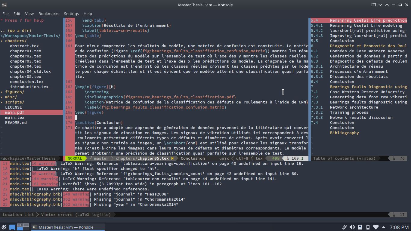Open the Settings menu
This screenshot has height=231, width=411.
pos(71,14)
